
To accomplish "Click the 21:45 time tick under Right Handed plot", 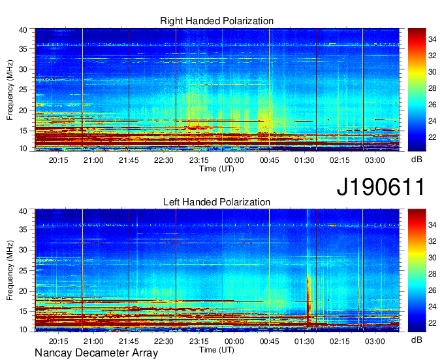I will (x=129, y=160).
